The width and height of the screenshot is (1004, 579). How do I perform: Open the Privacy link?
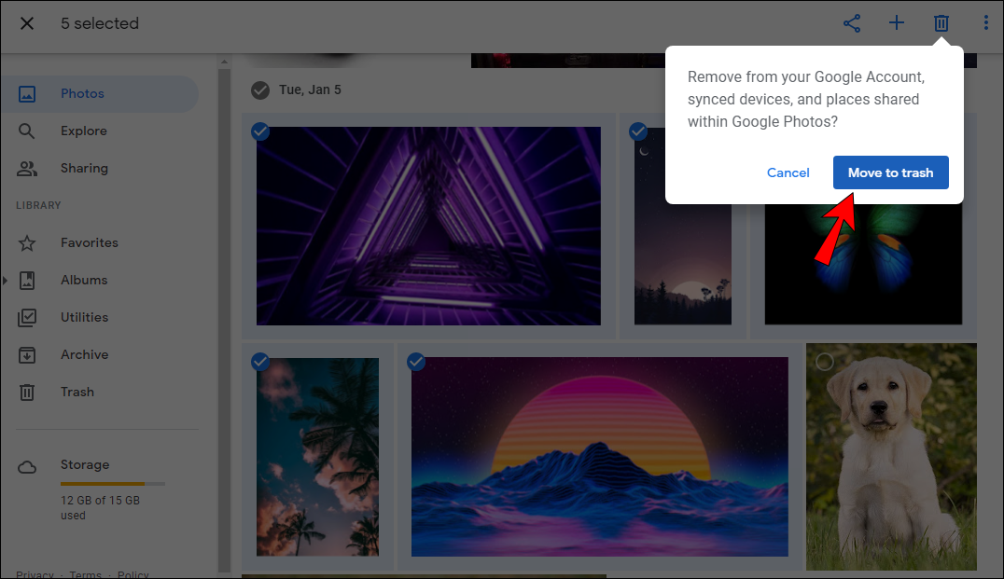pos(35,574)
